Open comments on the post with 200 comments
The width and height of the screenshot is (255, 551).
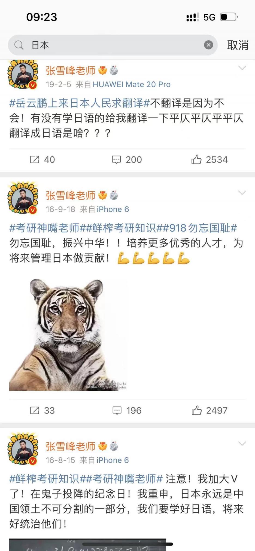(x=127, y=159)
